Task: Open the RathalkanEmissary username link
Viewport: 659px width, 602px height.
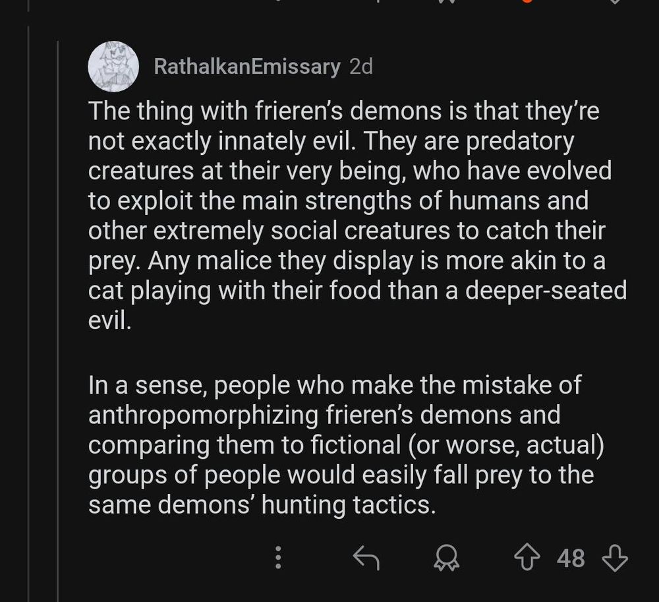Action: 247,67
